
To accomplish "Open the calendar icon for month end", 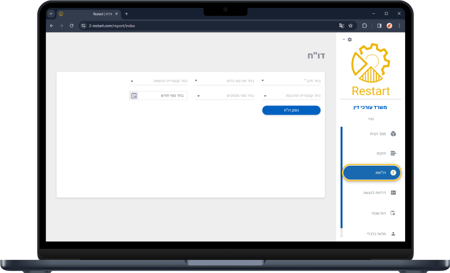I will [134, 95].
